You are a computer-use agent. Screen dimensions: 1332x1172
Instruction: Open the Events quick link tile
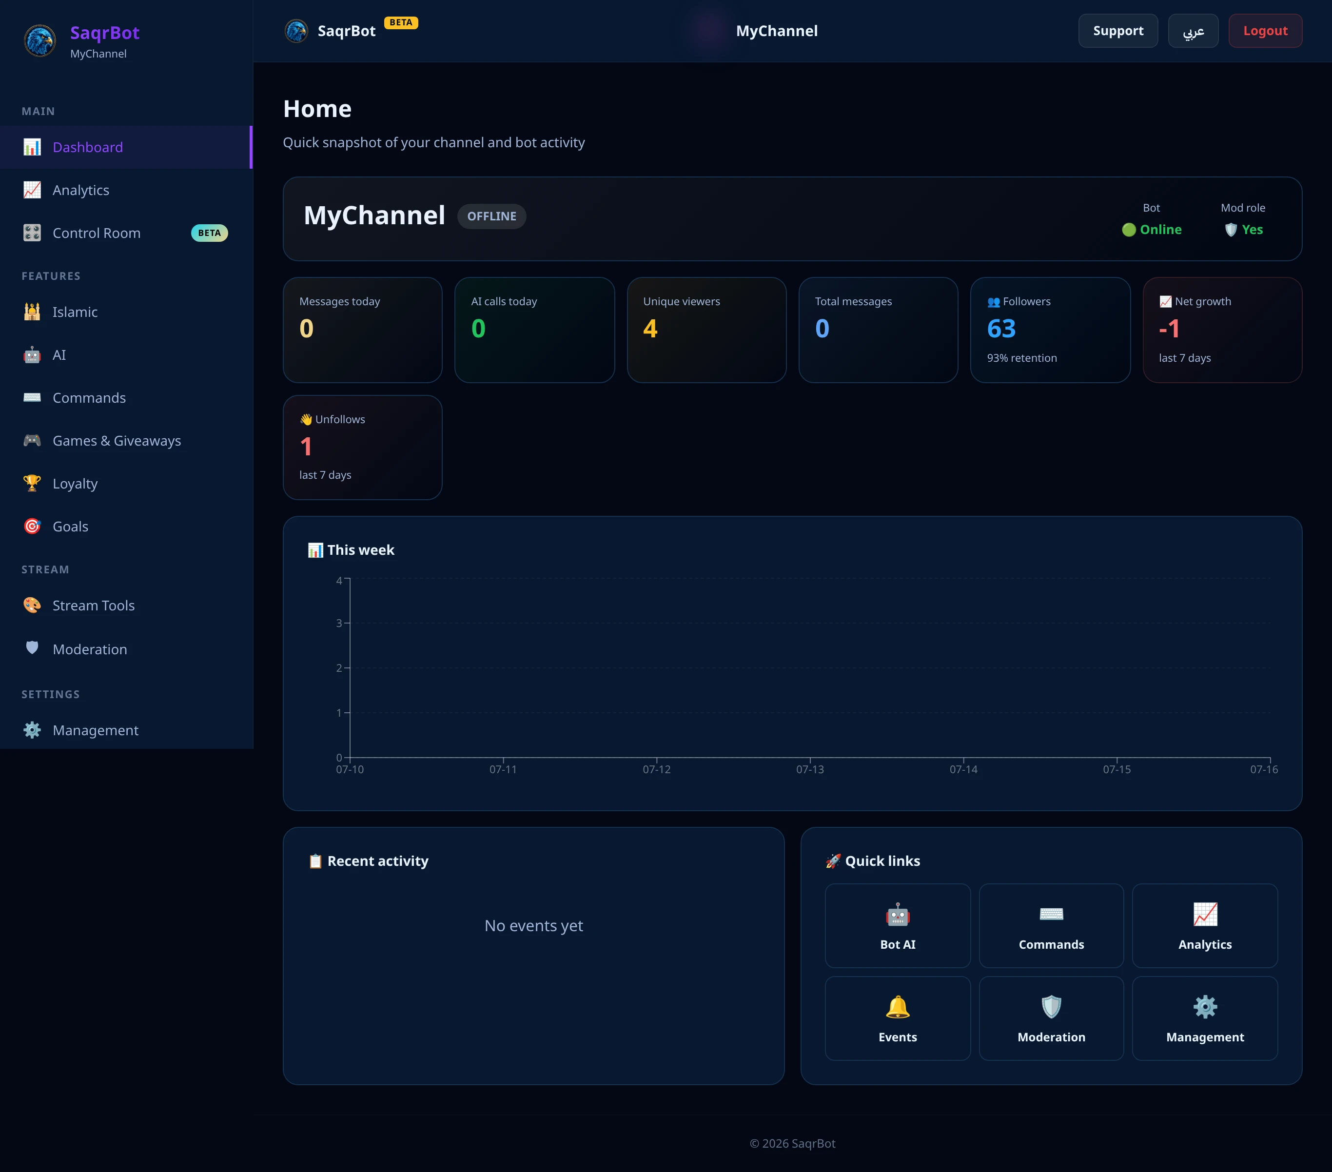[897, 1018]
